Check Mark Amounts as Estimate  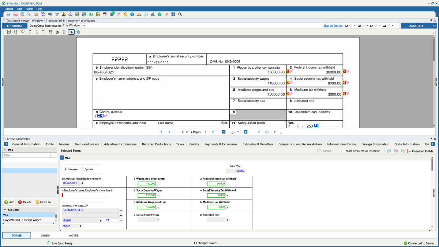click(343, 151)
